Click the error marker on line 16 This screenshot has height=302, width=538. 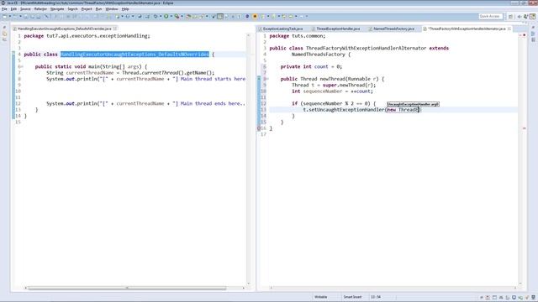pyautogui.click(x=259, y=128)
